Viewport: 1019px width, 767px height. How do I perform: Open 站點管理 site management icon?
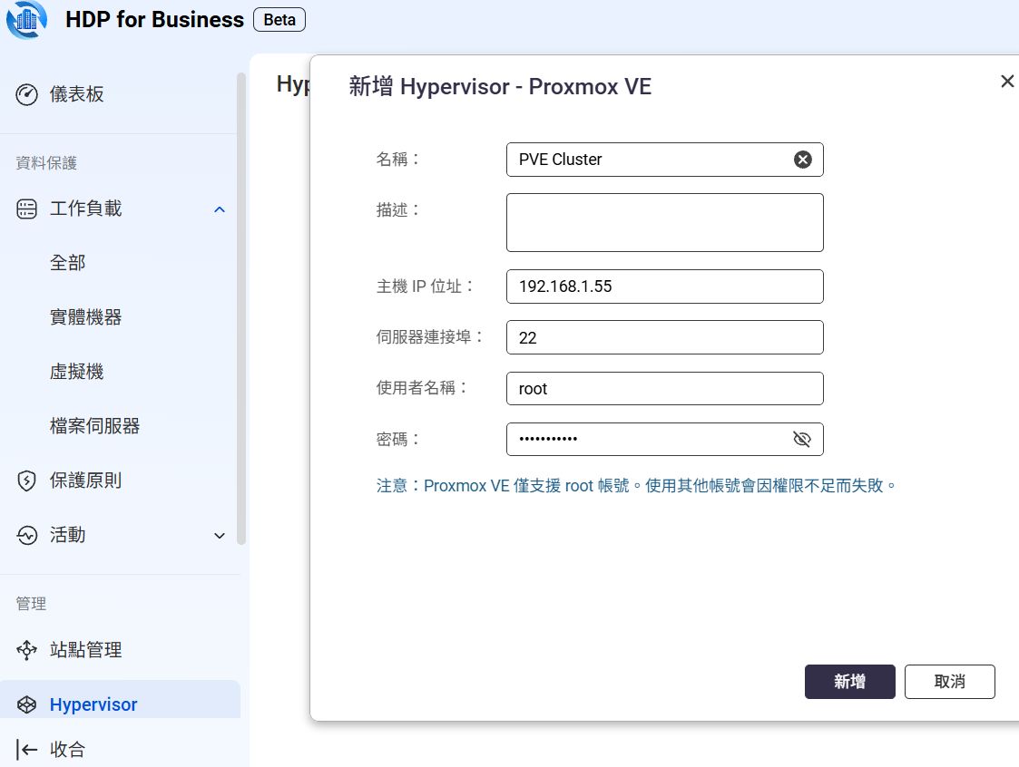click(x=26, y=650)
